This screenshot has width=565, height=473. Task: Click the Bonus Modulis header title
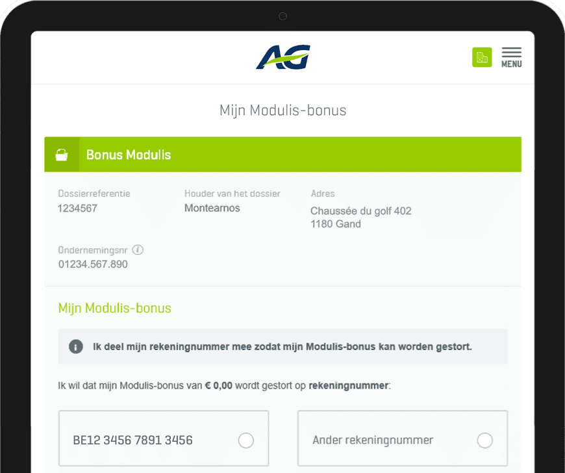click(x=129, y=155)
